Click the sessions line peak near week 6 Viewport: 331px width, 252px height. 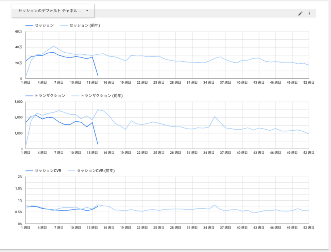pos(53,52)
